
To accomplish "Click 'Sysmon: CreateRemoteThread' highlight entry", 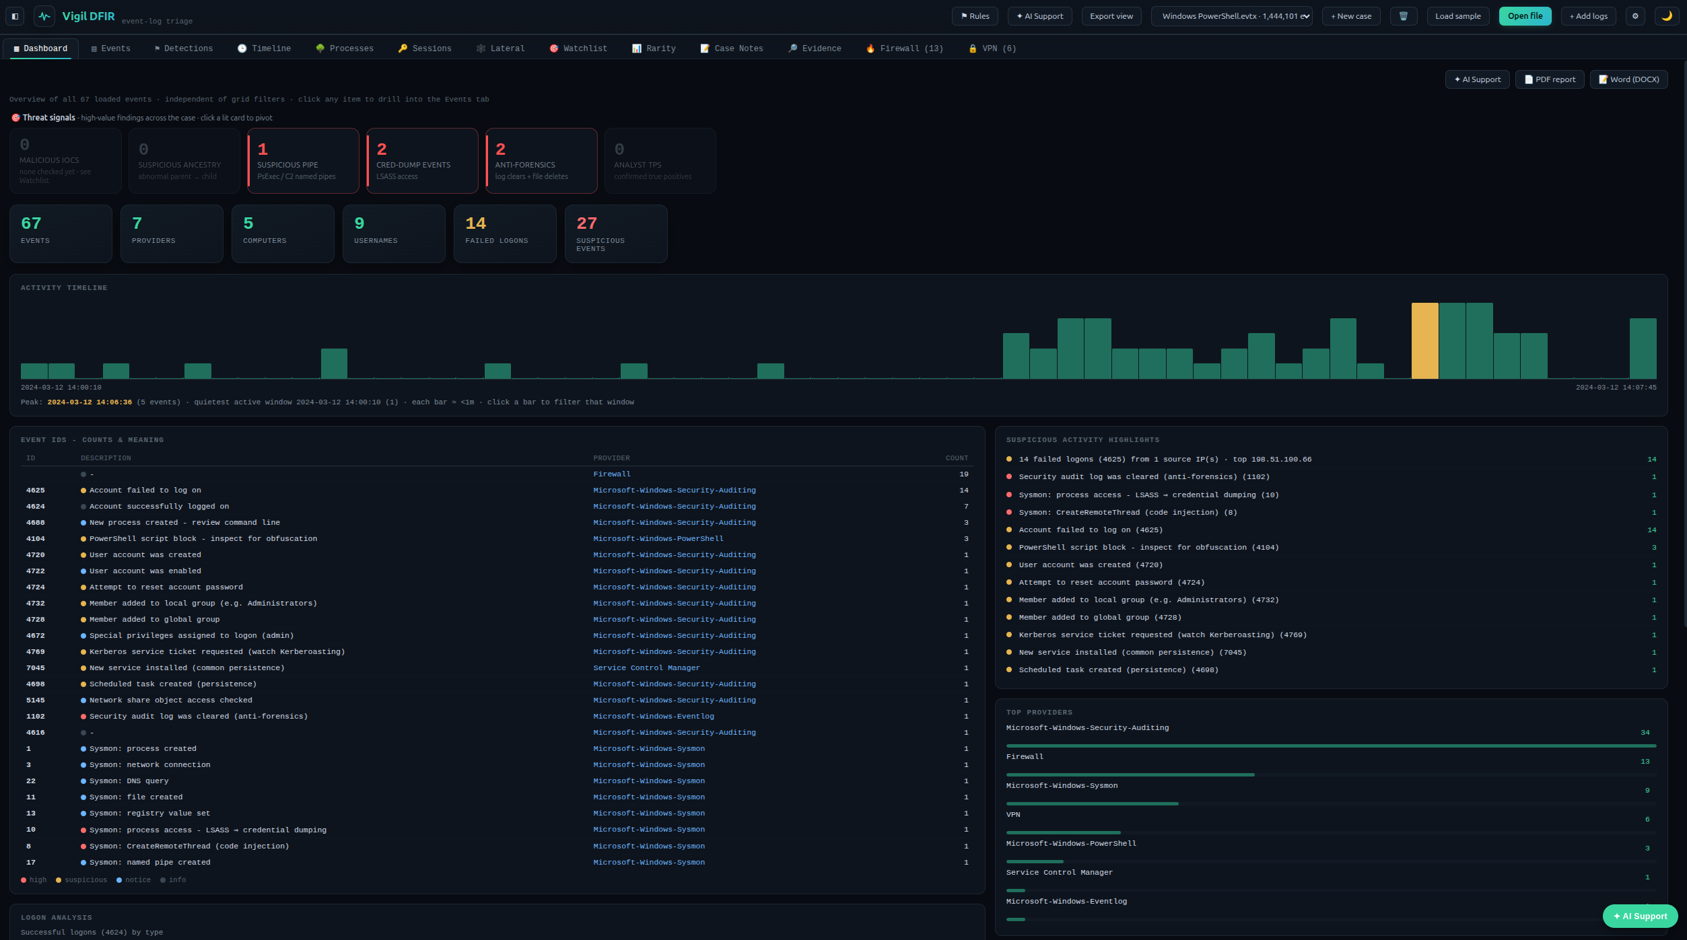I will (x=1331, y=513).
